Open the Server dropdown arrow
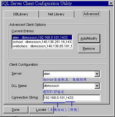The image size is (115, 117). coord(97,74)
